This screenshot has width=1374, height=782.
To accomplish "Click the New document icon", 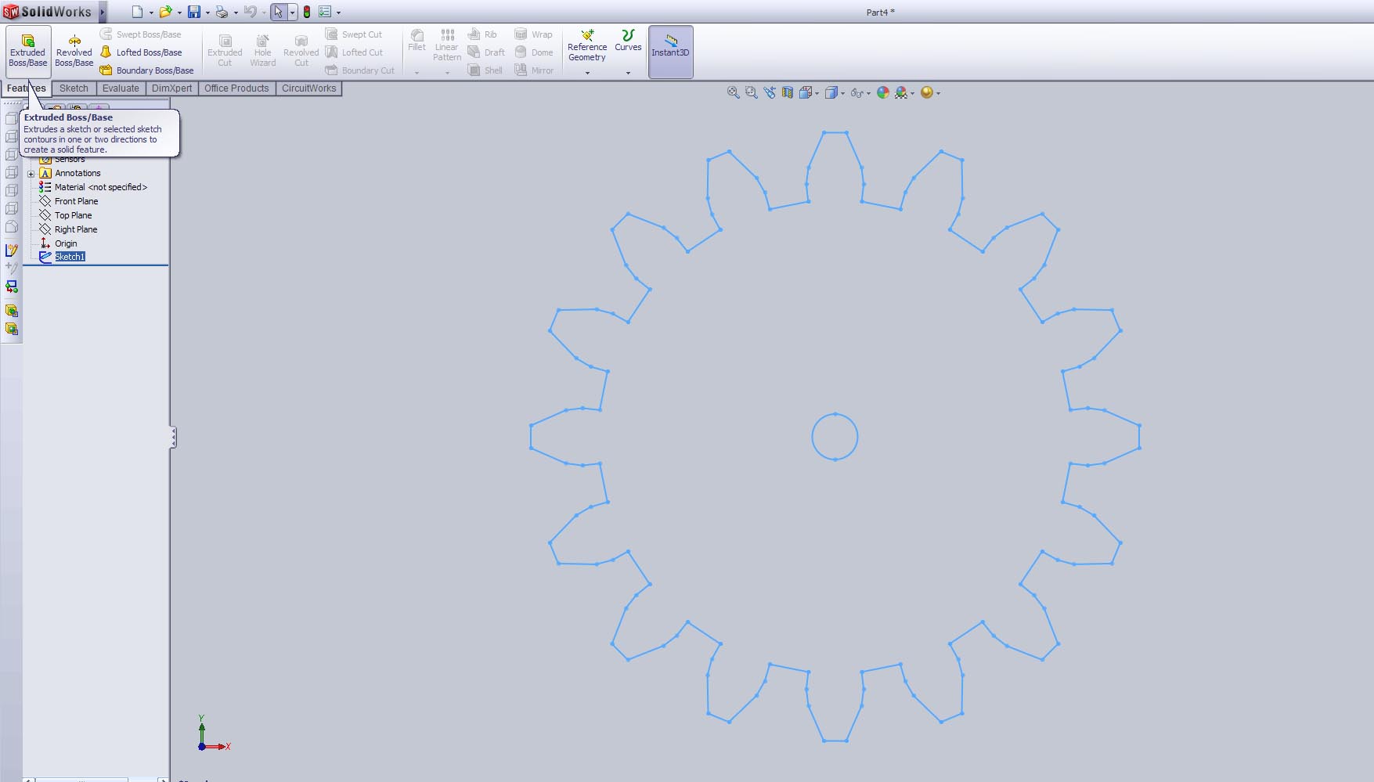I will 138,12.
